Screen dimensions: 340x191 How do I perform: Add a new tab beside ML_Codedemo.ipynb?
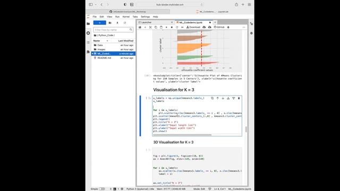point(215,22)
